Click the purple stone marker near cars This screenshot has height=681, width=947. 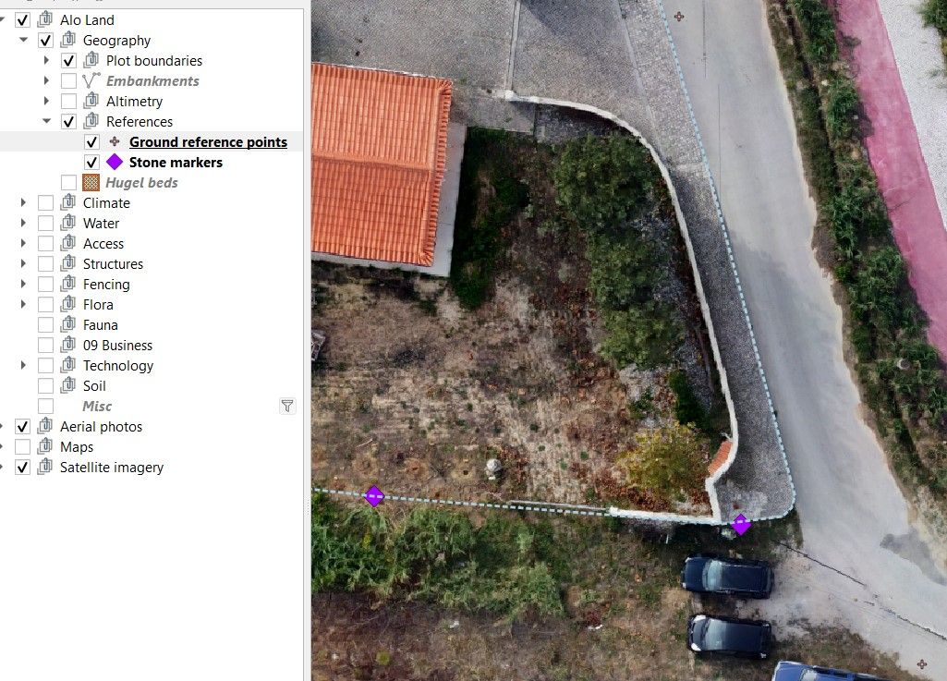(x=741, y=525)
